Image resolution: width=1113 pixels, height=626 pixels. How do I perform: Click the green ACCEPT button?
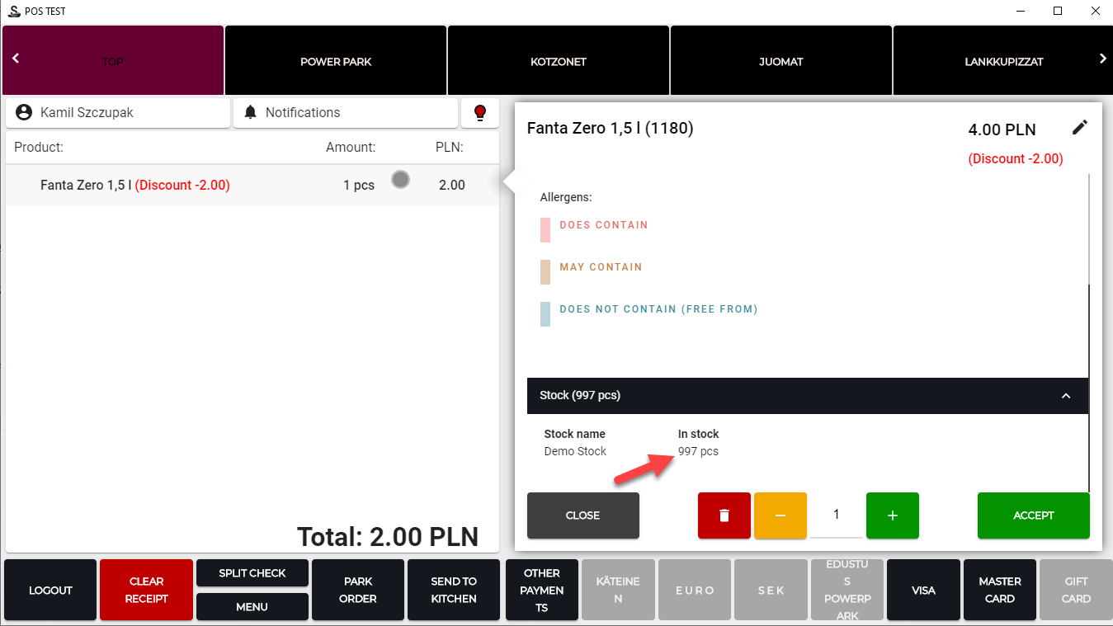pos(1033,515)
